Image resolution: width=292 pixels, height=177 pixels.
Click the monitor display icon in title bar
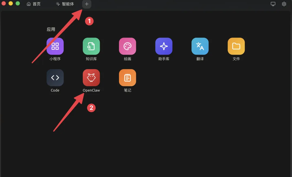(273, 4)
